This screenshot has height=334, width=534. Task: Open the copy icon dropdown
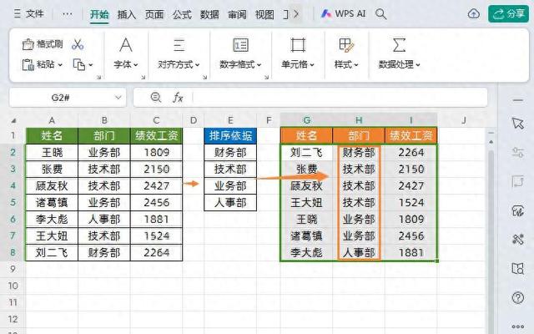(83, 64)
